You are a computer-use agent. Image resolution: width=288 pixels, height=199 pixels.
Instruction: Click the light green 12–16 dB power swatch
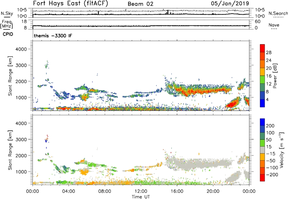(x=262, y=80)
